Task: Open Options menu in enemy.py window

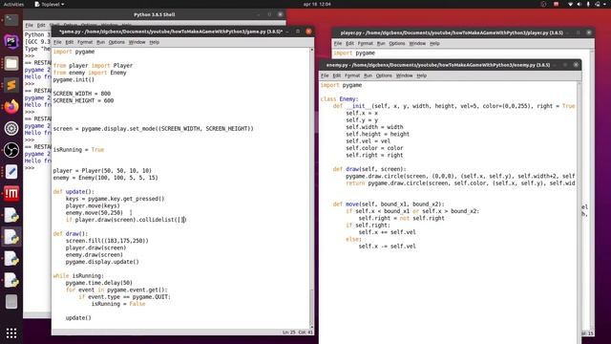Action: (x=384, y=75)
